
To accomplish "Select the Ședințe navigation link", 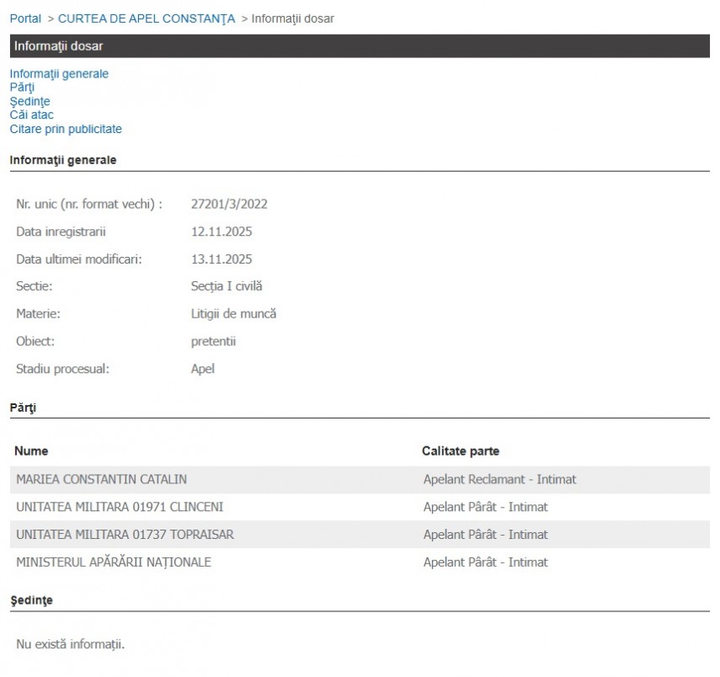I will 29,101.
